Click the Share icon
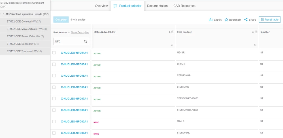This screenshot has width=283, height=138. coord(246,20)
